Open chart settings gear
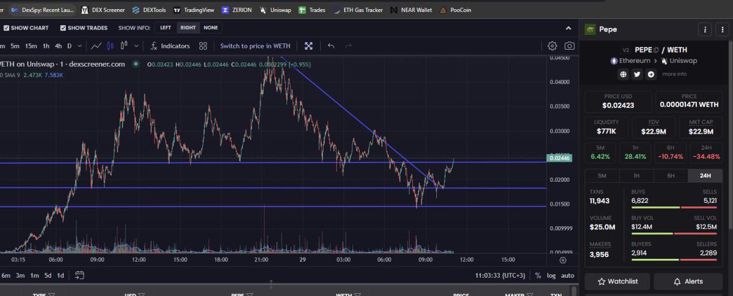733x296 pixels. point(552,46)
